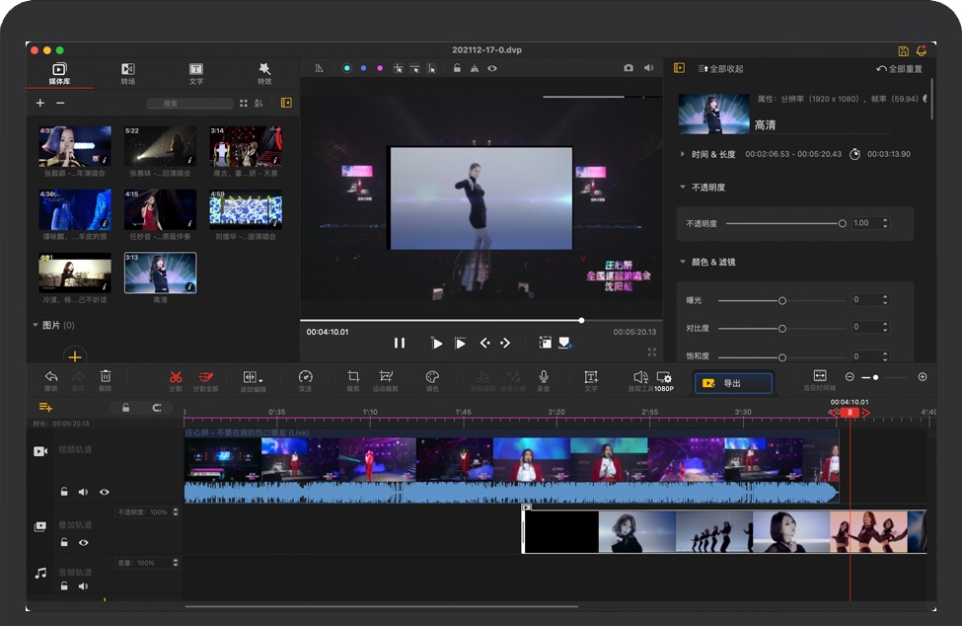962x626 pixels.
Task: Click the 录音 microphone icon
Action: coord(543,377)
